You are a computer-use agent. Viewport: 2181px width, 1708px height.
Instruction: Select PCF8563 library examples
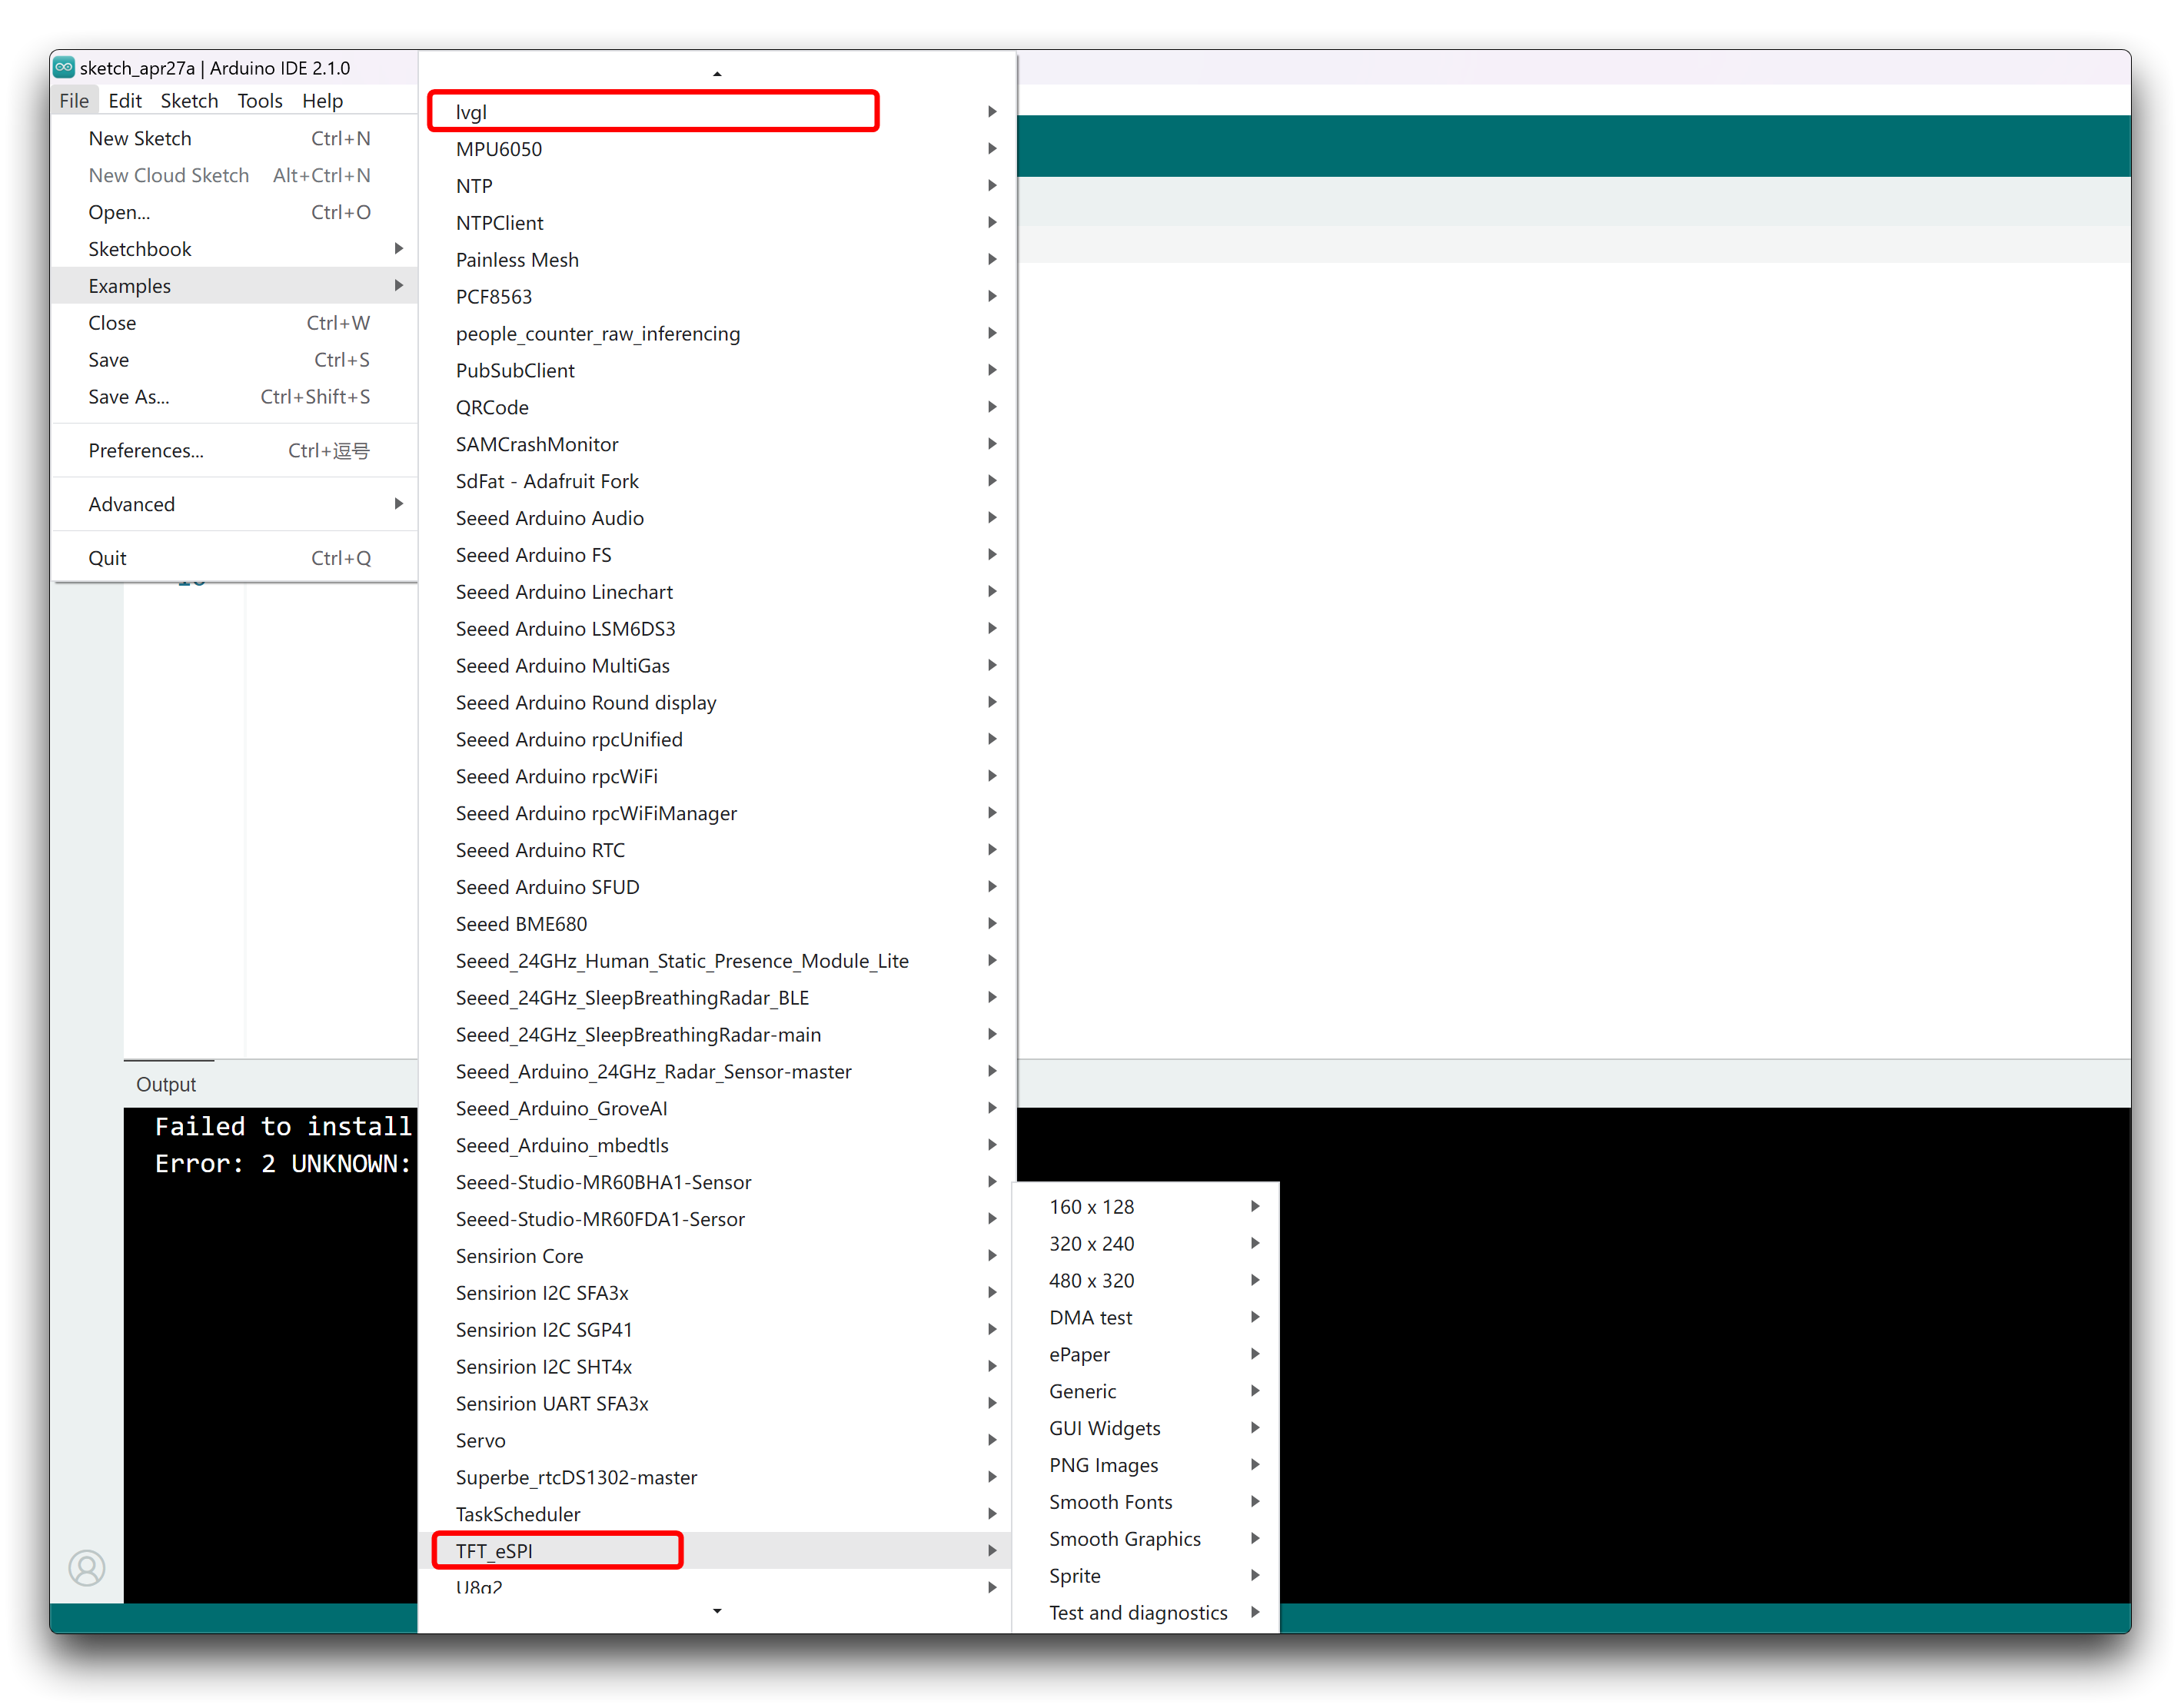click(716, 297)
